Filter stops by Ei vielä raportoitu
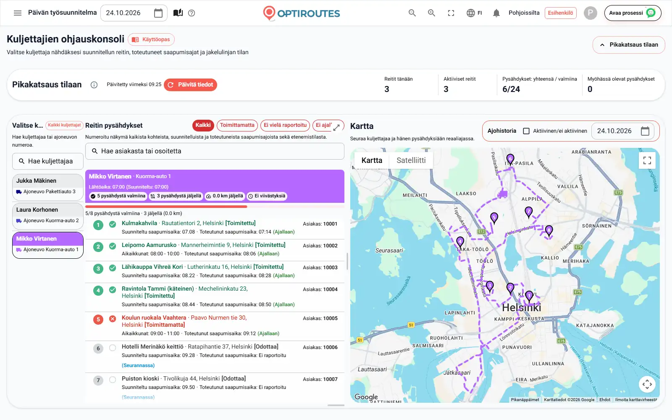 coord(285,125)
